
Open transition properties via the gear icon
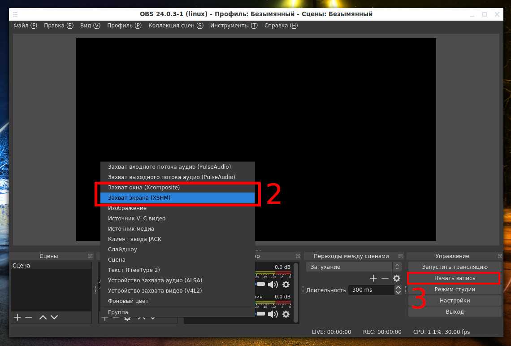tap(397, 278)
